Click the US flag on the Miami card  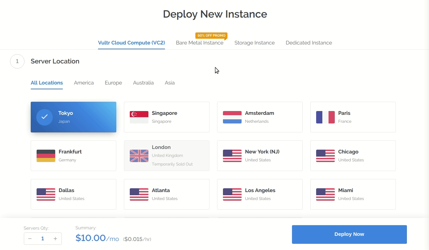tap(325, 194)
